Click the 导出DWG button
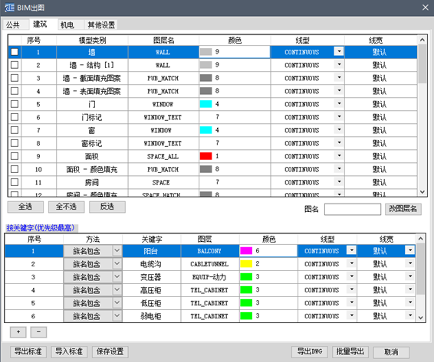 [x=310, y=352]
